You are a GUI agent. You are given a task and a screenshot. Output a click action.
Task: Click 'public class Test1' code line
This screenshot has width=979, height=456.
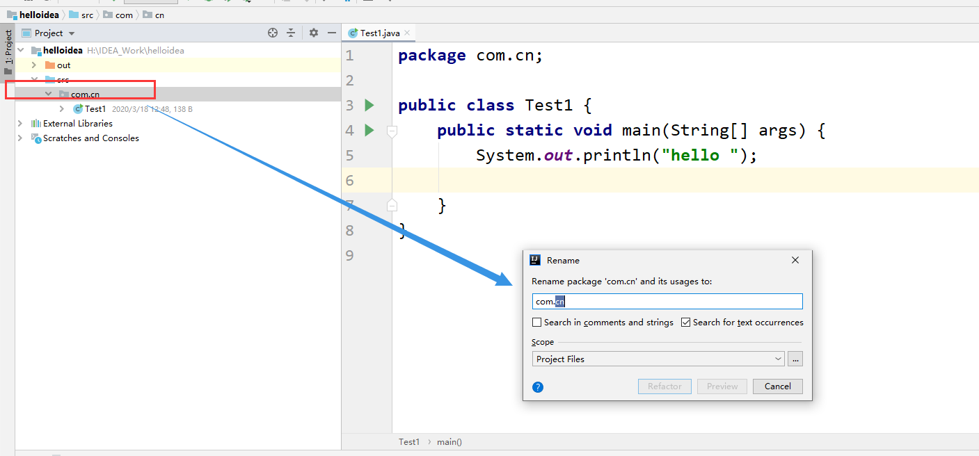click(495, 106)
